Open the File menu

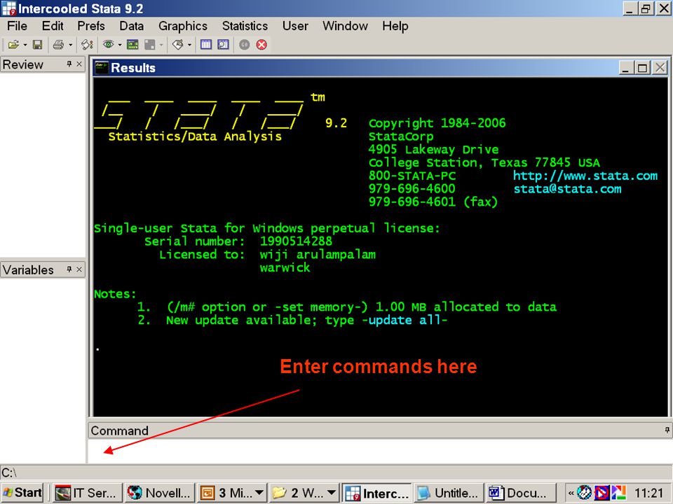point(17,26)
